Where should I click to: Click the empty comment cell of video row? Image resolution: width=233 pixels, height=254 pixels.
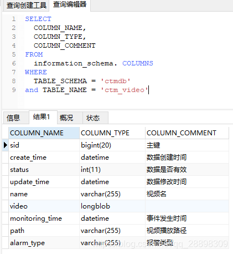click(187, 206)
